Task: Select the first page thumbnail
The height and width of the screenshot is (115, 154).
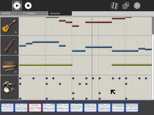Action: click(7, 108)
